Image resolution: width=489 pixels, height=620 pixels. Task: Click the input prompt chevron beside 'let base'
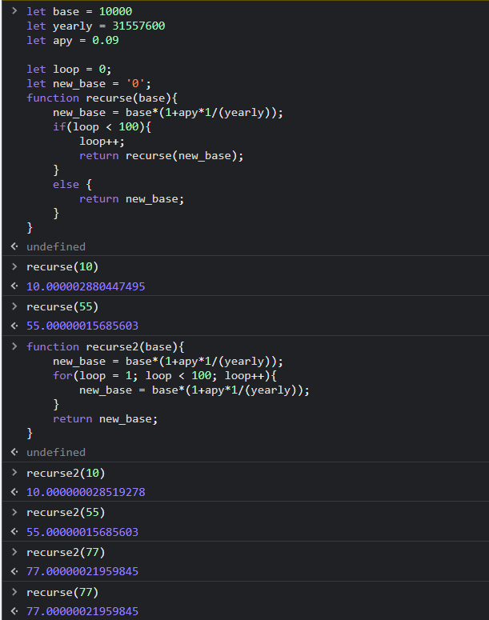tap(14, 10)
